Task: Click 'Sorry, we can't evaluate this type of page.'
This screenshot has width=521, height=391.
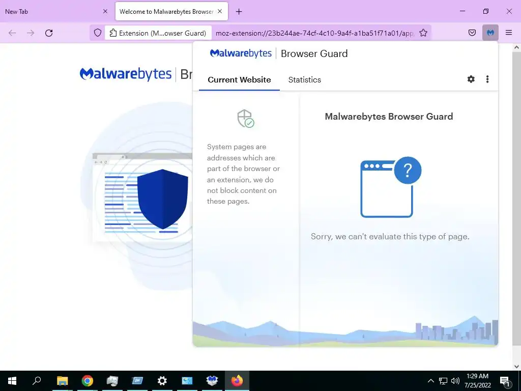Action: 390,236
